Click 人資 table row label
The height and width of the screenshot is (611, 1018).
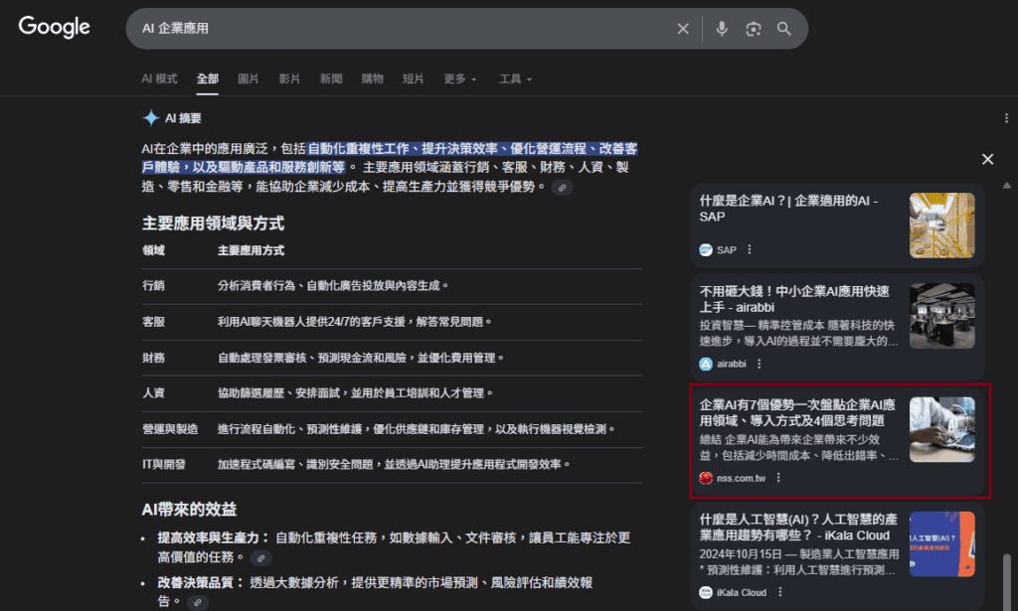[153, 393]
